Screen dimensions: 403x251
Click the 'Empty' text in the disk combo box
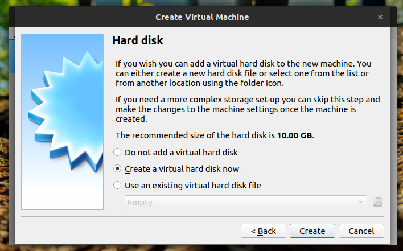140,202
